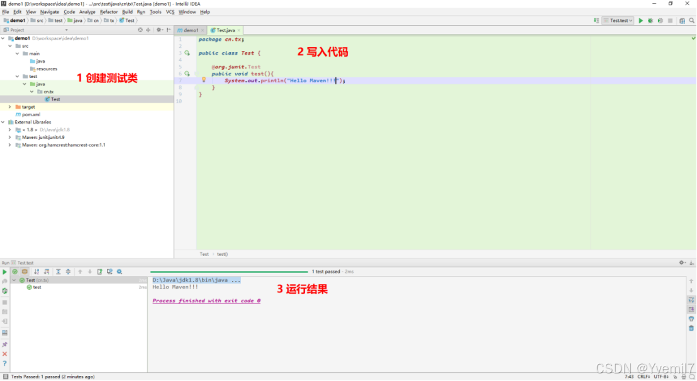Open the File menu
The width and height of the screenshot is (697, 381).
tap(5, 12)
